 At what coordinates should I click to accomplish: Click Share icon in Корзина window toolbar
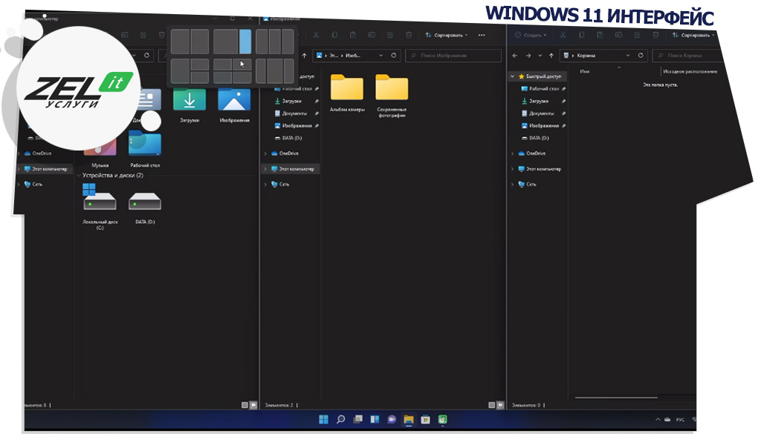coord(637,35)
